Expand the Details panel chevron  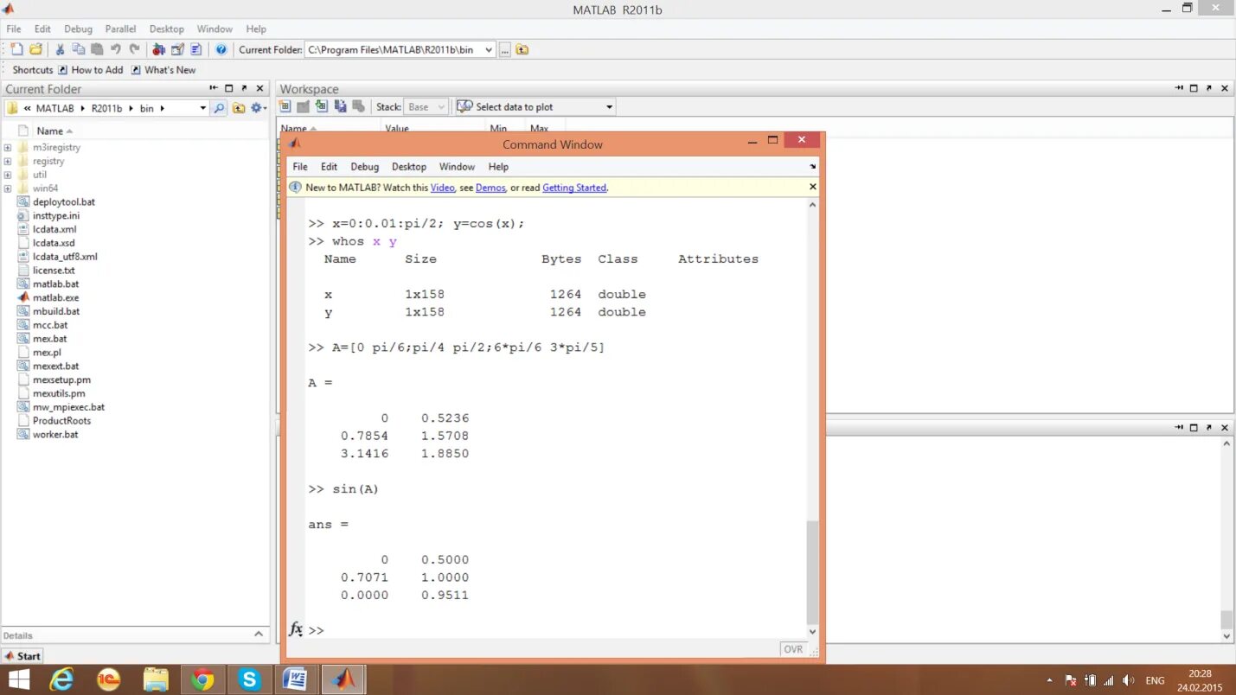point(258,634)
